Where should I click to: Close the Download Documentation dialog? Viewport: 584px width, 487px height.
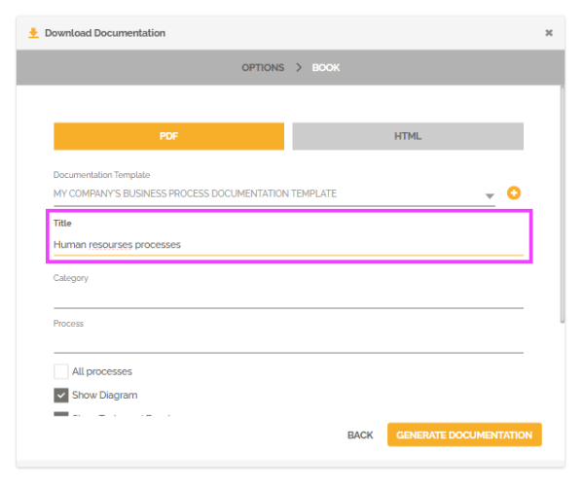(549, 33)
